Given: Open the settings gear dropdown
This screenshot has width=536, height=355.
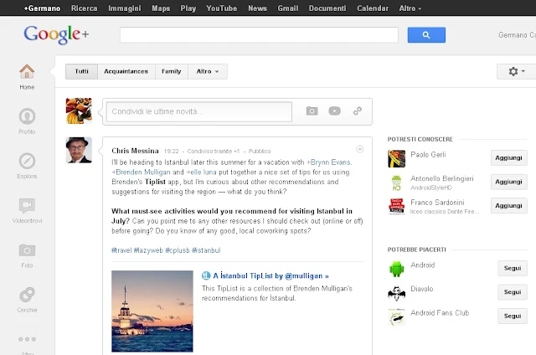Looking at the screenshot, I should point(517,71).
